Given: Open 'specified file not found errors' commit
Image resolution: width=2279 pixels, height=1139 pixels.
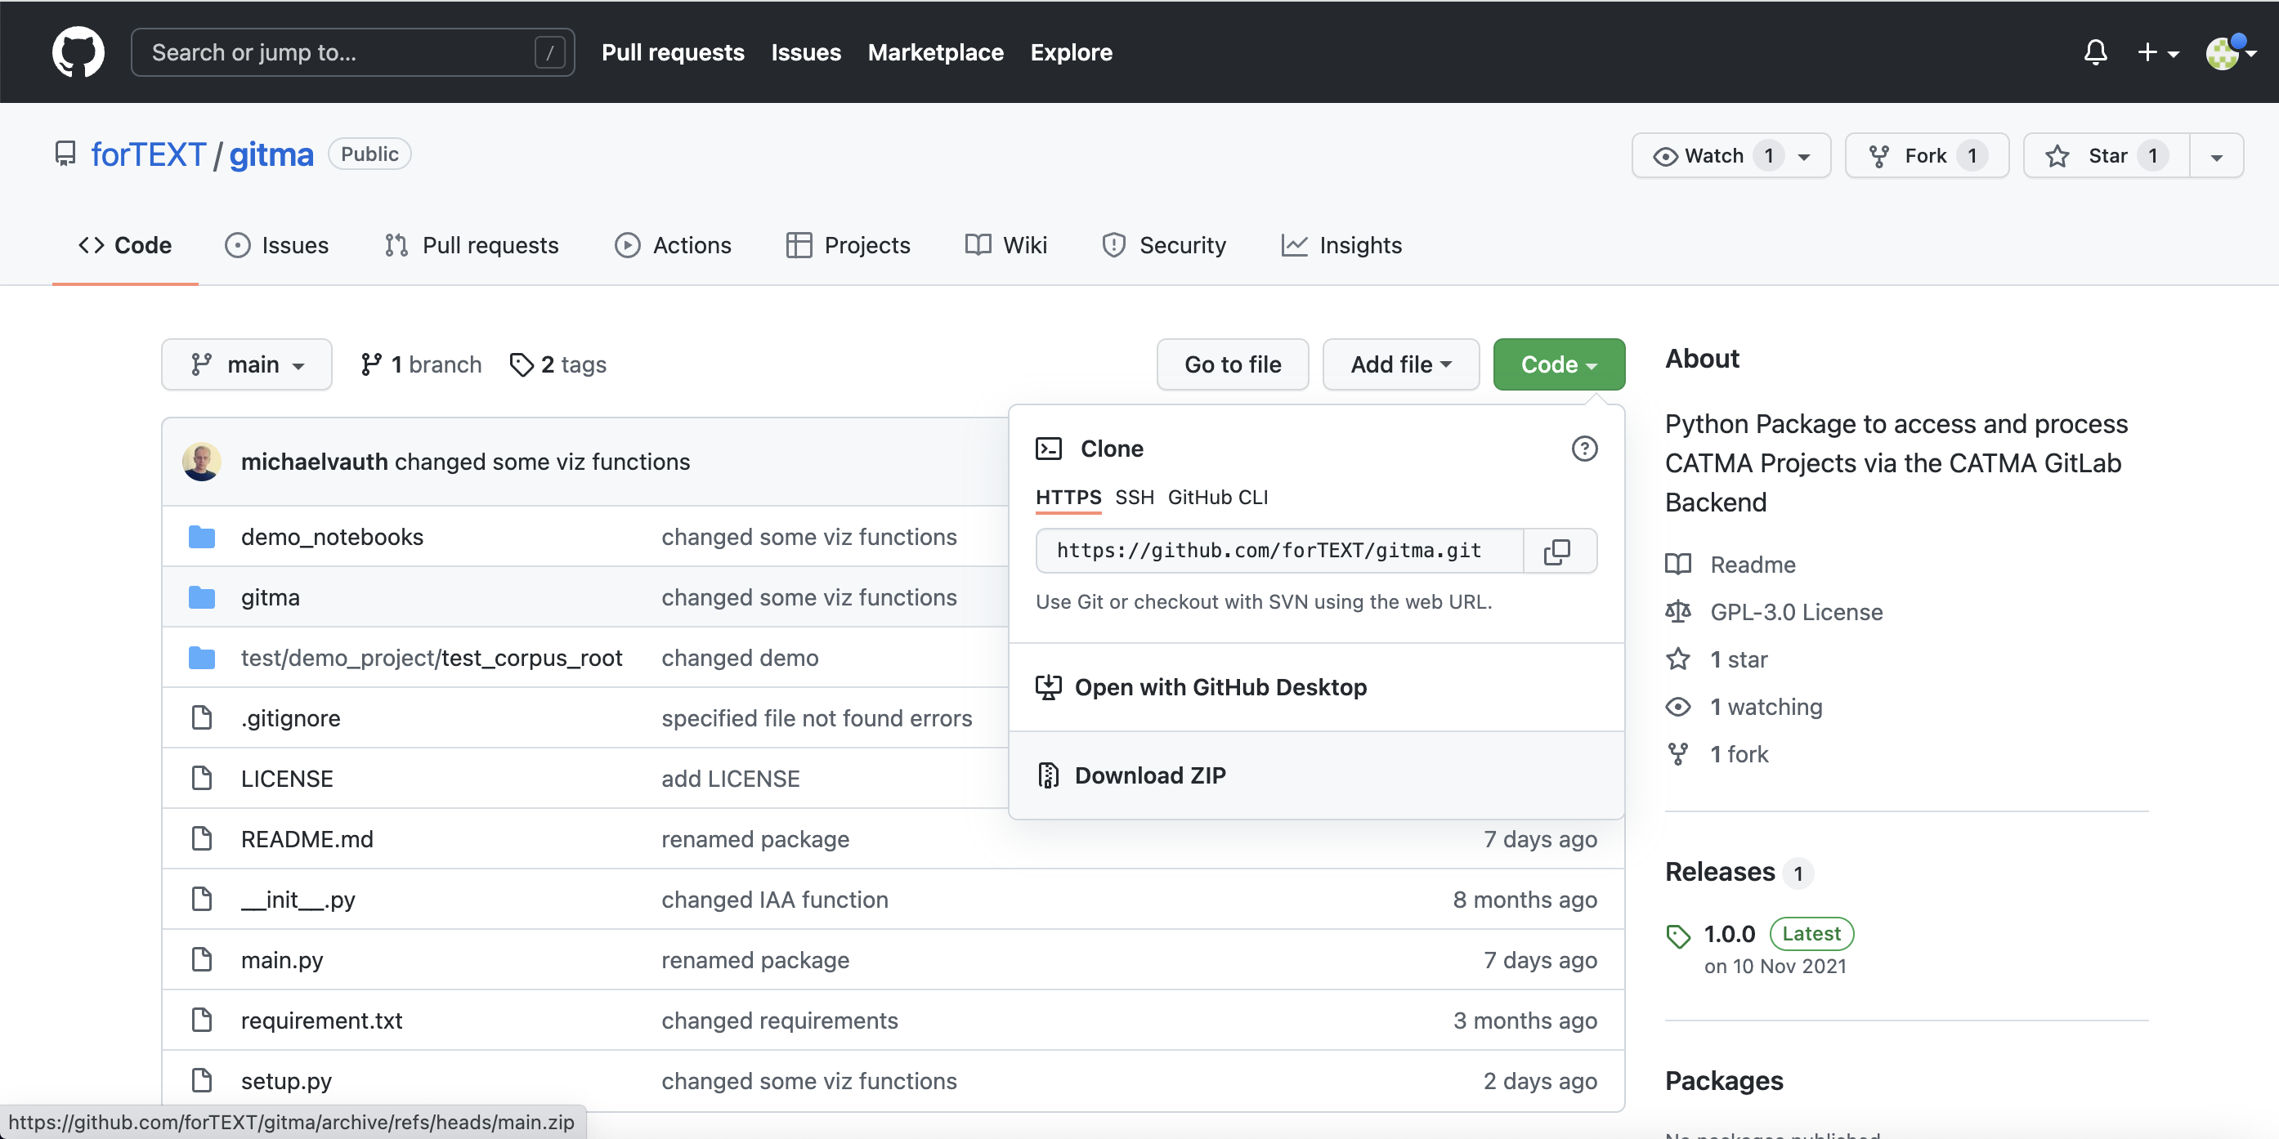Looking at the screenshot, I should pos(817,718).
